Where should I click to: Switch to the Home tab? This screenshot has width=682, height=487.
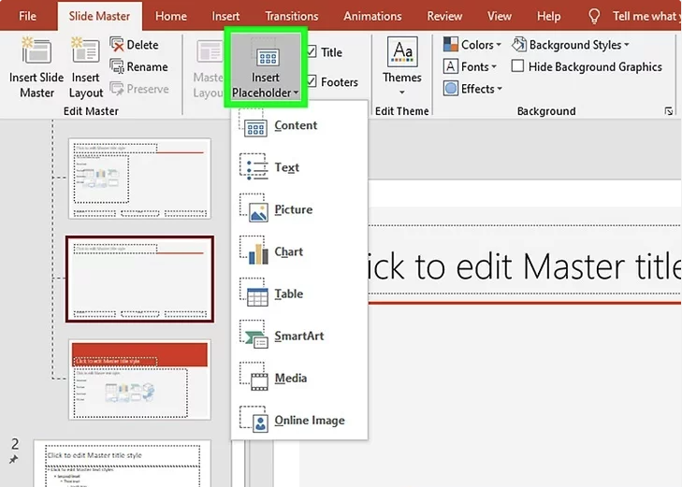[x=171, y=16]
